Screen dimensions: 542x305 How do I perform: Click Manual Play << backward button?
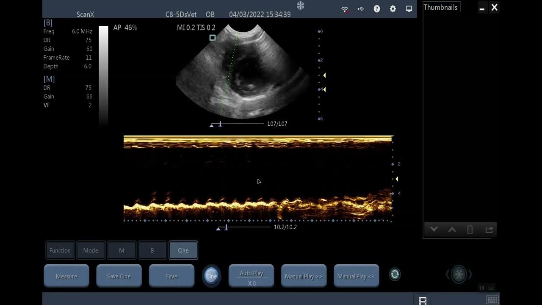click(357, 276)
